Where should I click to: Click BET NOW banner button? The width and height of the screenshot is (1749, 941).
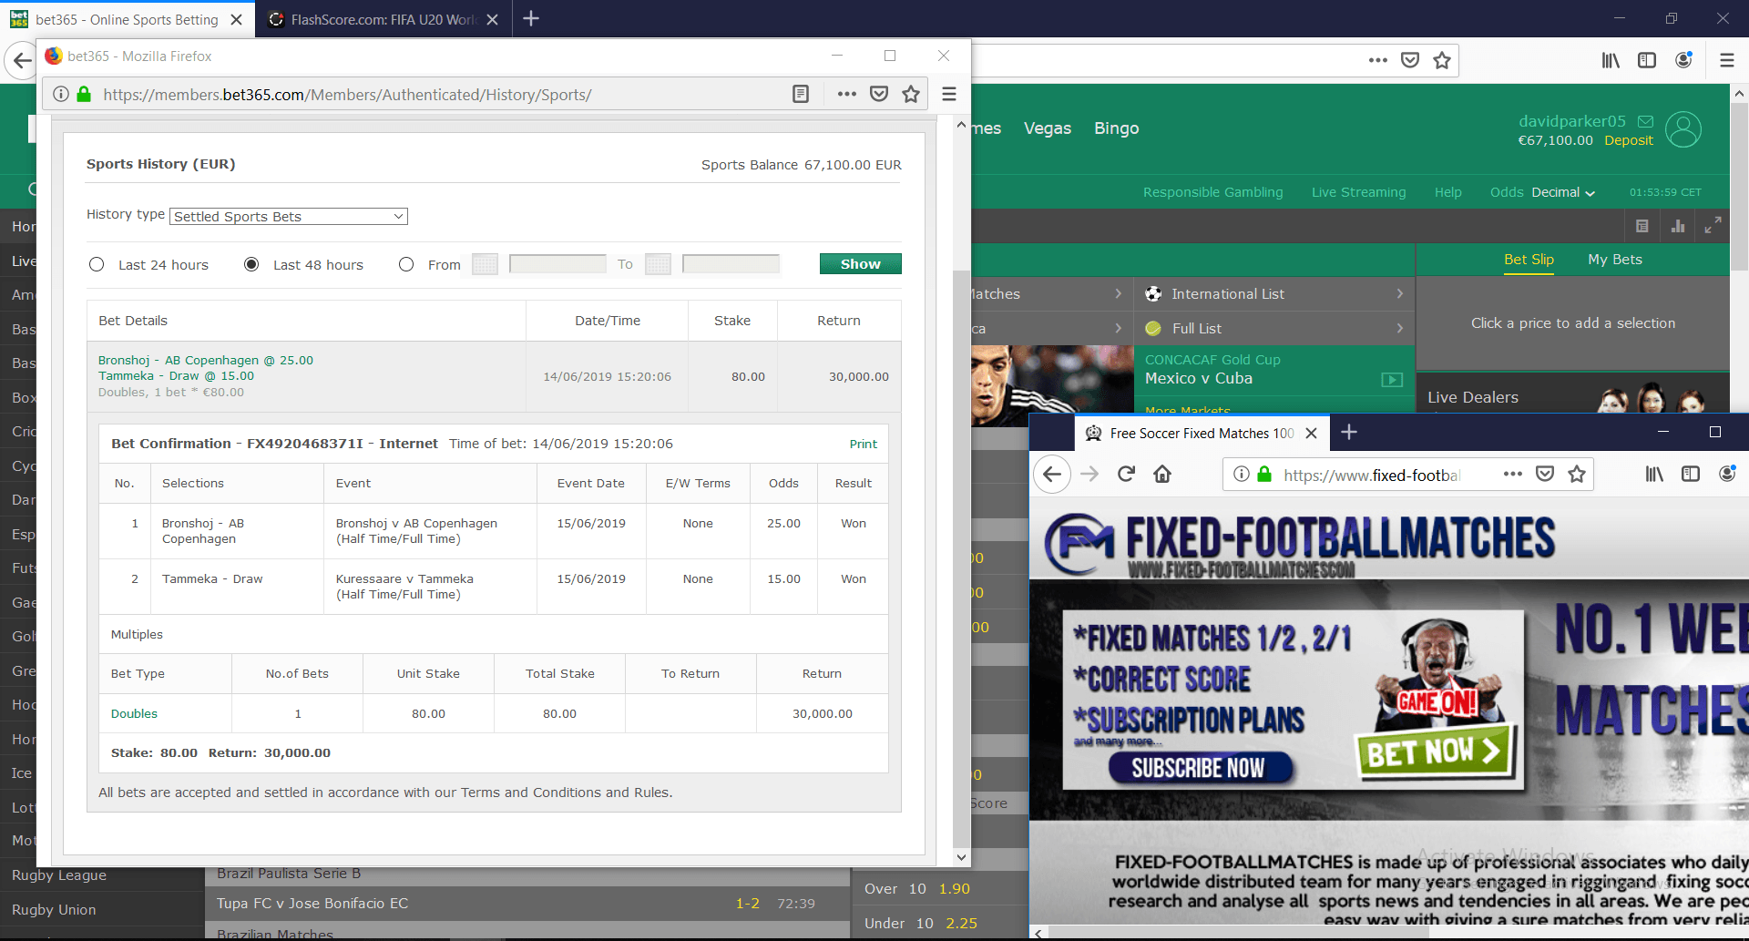(1434, 752)
